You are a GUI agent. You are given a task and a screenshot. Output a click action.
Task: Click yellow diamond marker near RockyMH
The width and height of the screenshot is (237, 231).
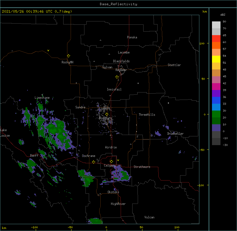(69, 56)
